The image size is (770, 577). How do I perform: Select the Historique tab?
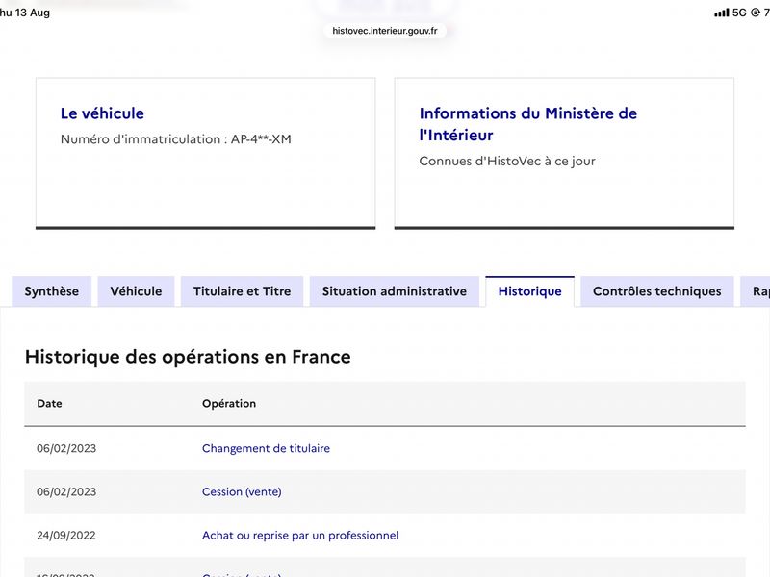point(530,291)
